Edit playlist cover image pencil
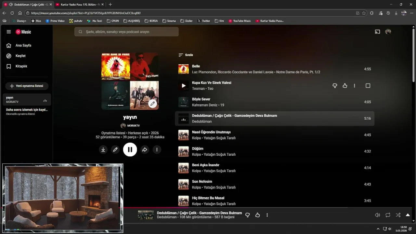416x234 pixels. pyautogui.click(x=152, y=104)
